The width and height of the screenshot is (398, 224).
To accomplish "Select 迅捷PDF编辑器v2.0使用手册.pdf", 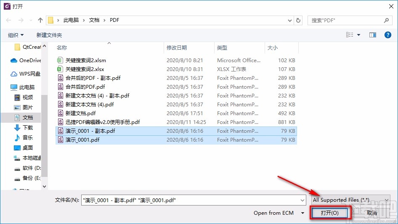I will click(176, 122).
